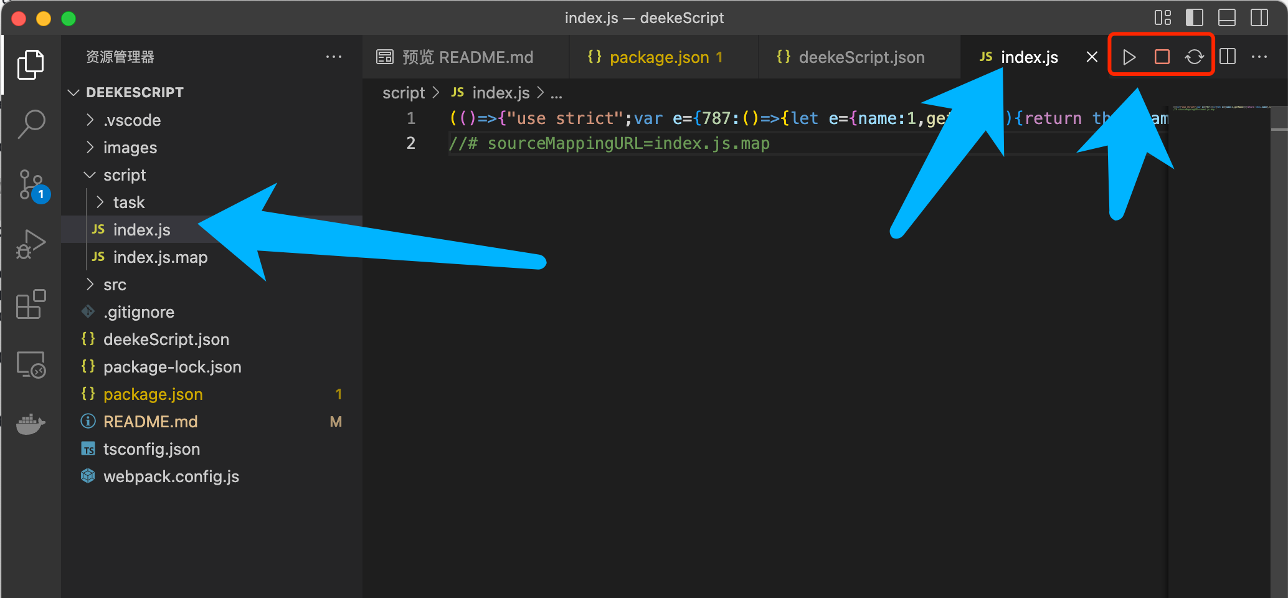Switch to the deekeScript.json tab

click(861, 57)
